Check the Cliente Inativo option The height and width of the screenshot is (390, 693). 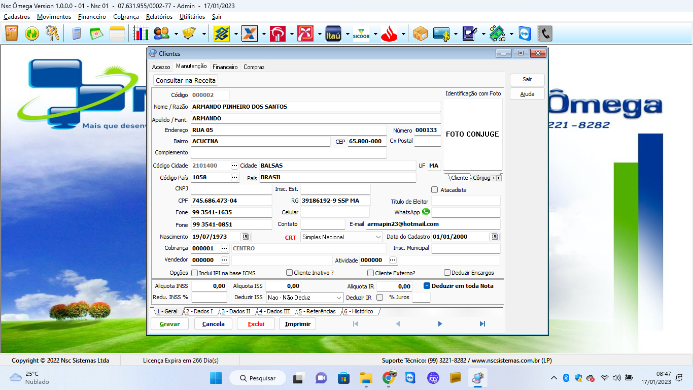click(290, 273)
